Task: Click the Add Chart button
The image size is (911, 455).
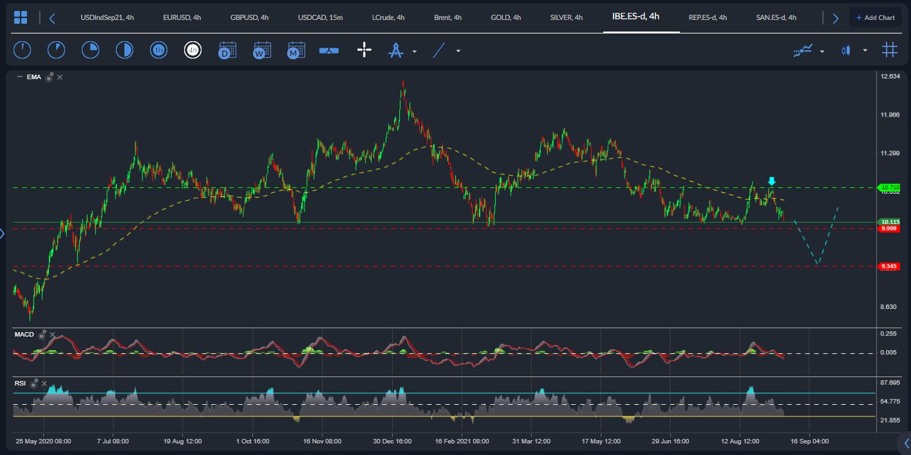Action: pos(875,17)
